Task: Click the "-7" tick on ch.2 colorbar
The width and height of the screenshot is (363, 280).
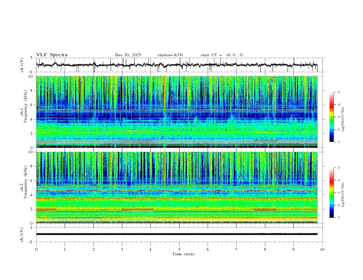Action: 338,217
